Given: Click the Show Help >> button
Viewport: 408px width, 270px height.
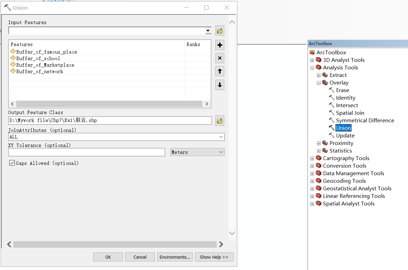Looking at the screenshot, I should (x=214, y=257).
